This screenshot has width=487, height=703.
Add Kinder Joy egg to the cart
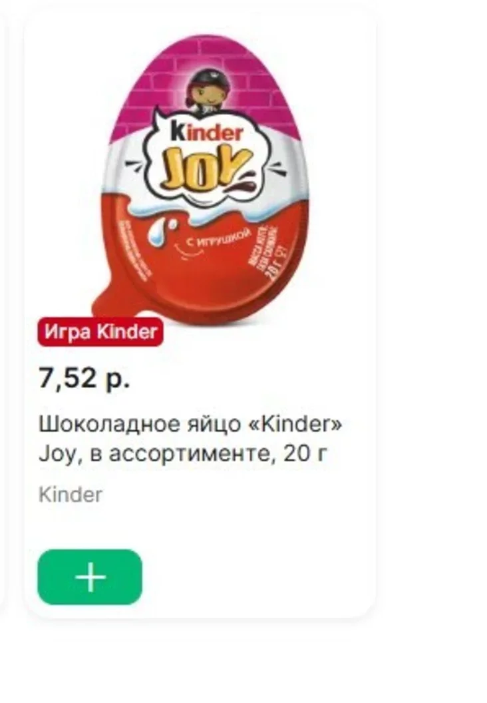point(90,577)
